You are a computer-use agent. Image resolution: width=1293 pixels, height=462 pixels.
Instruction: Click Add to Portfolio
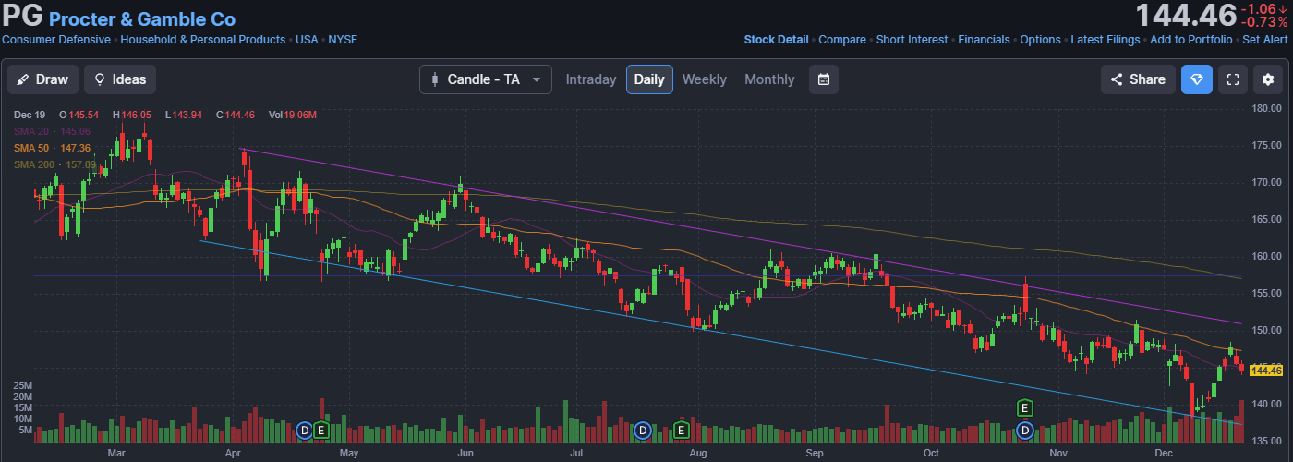(x=1190, y=40)
